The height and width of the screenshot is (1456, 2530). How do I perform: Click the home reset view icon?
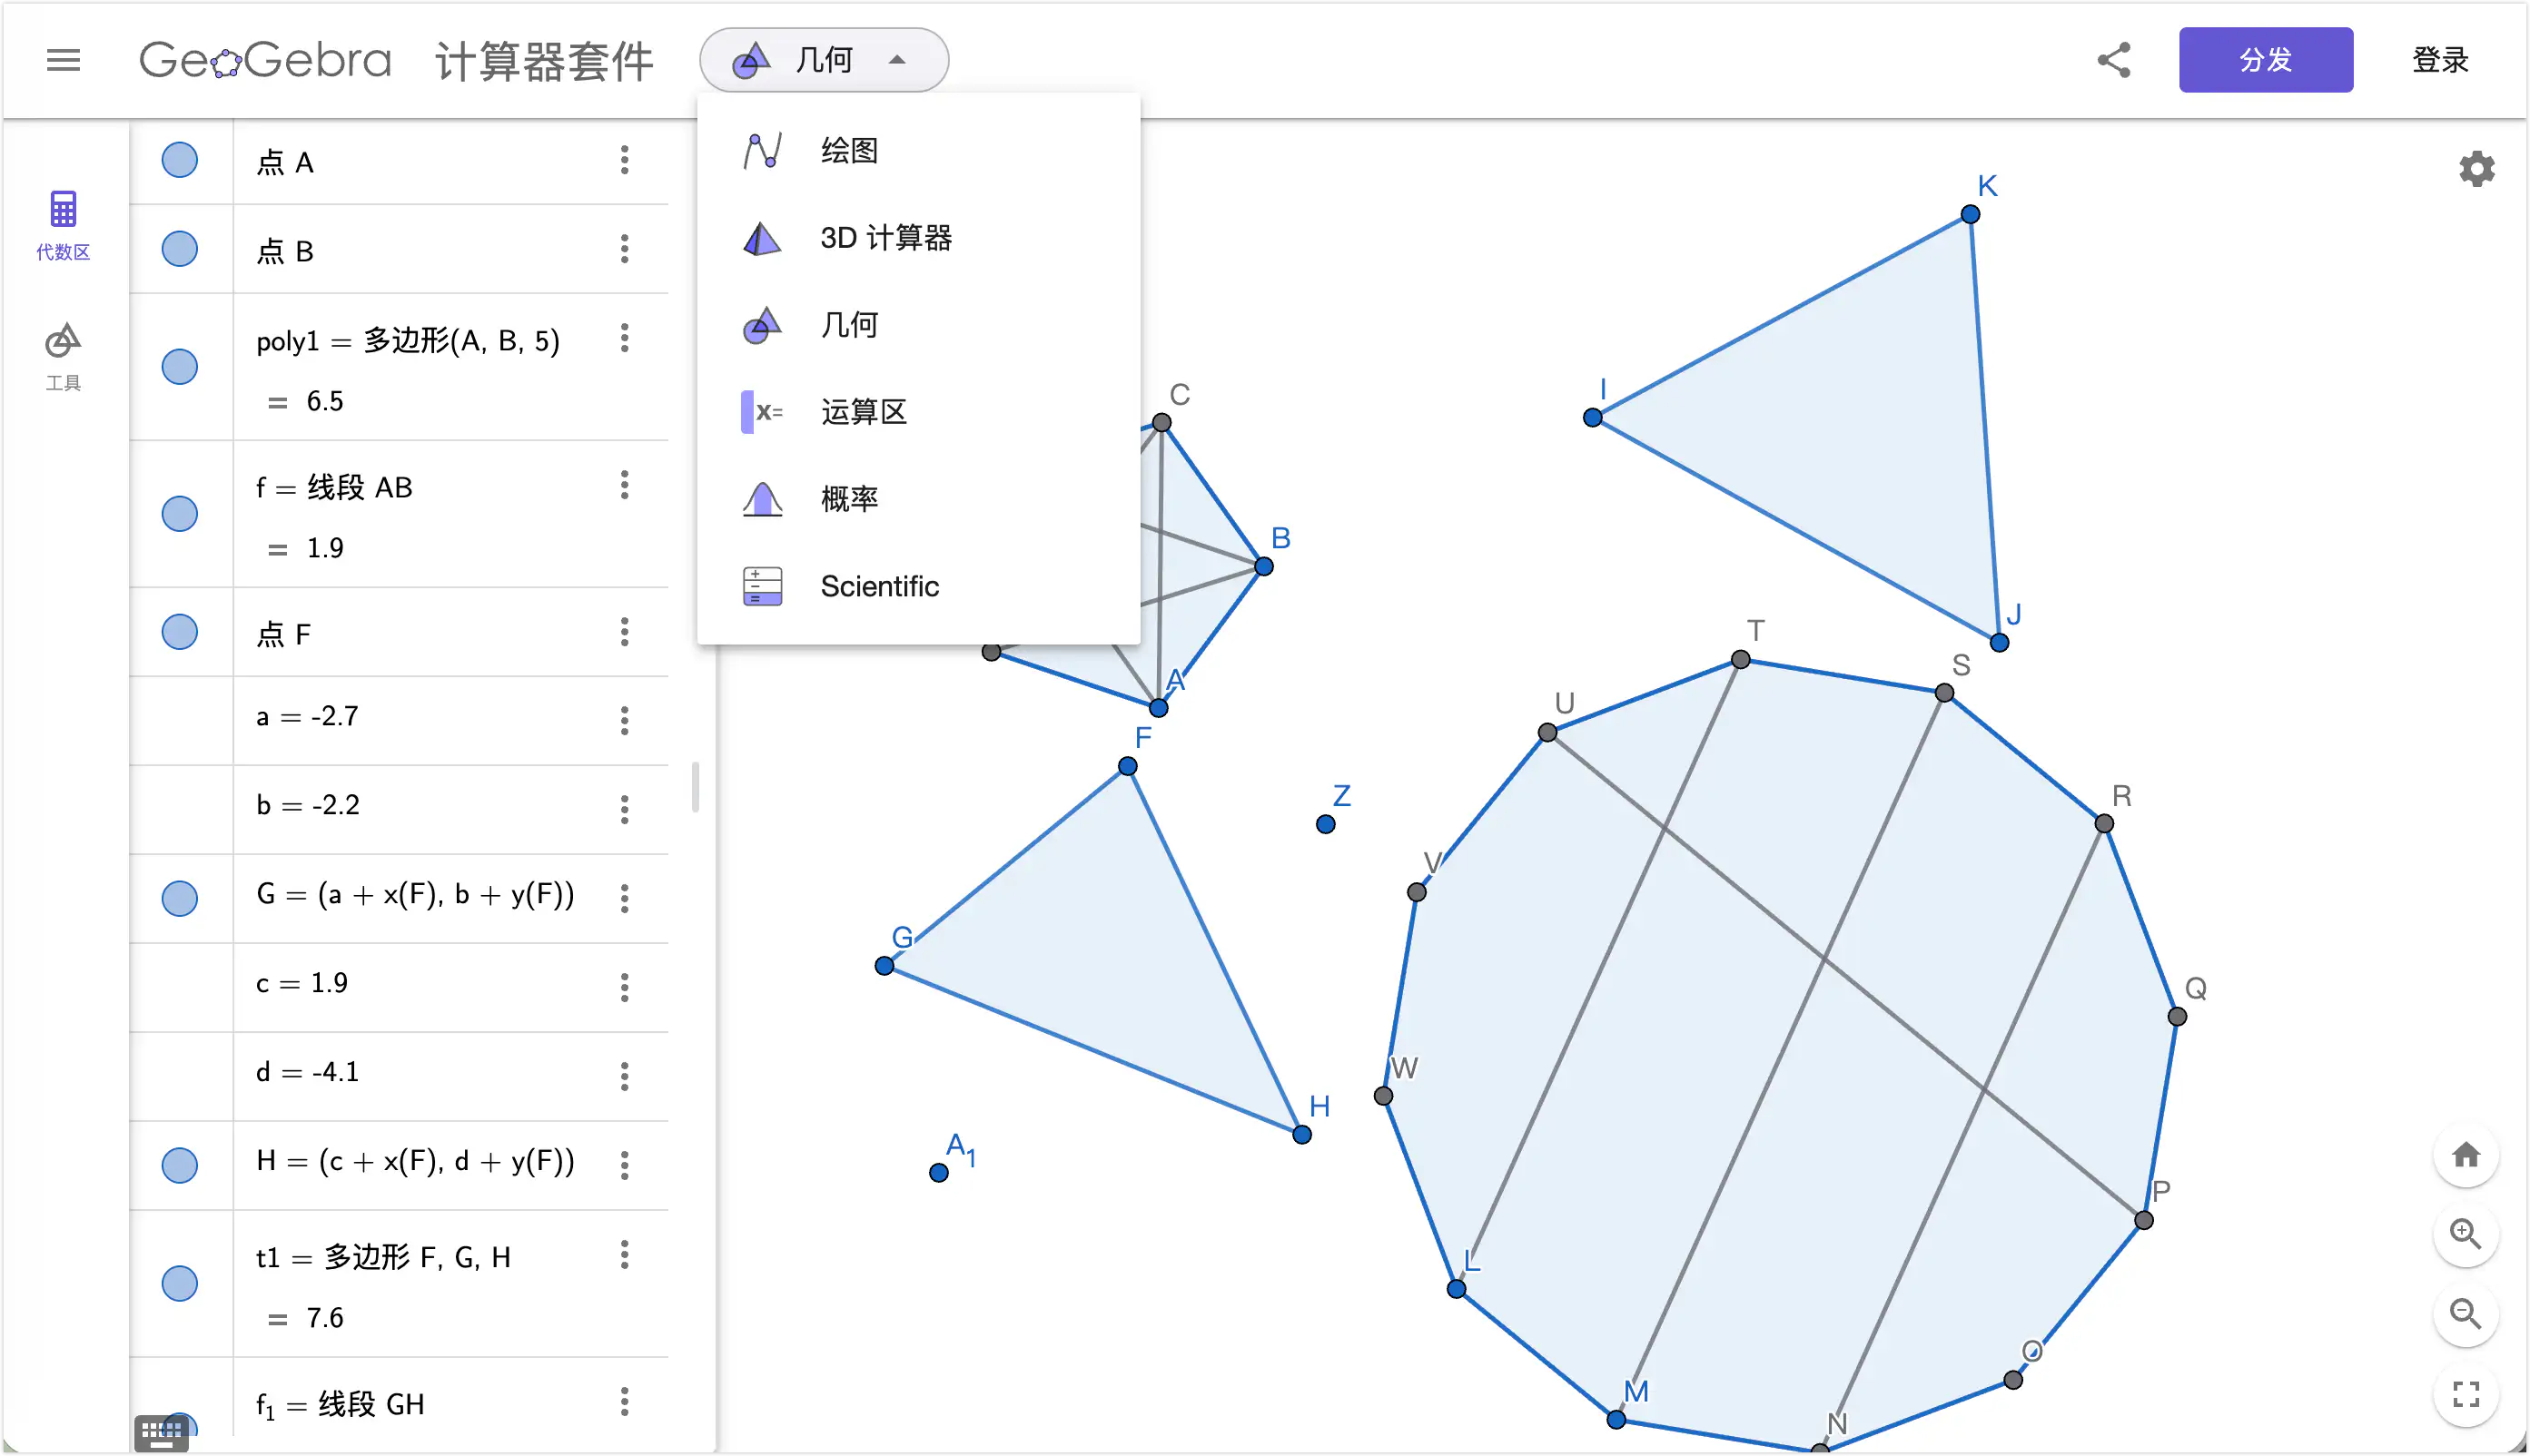point(2465,1155)
